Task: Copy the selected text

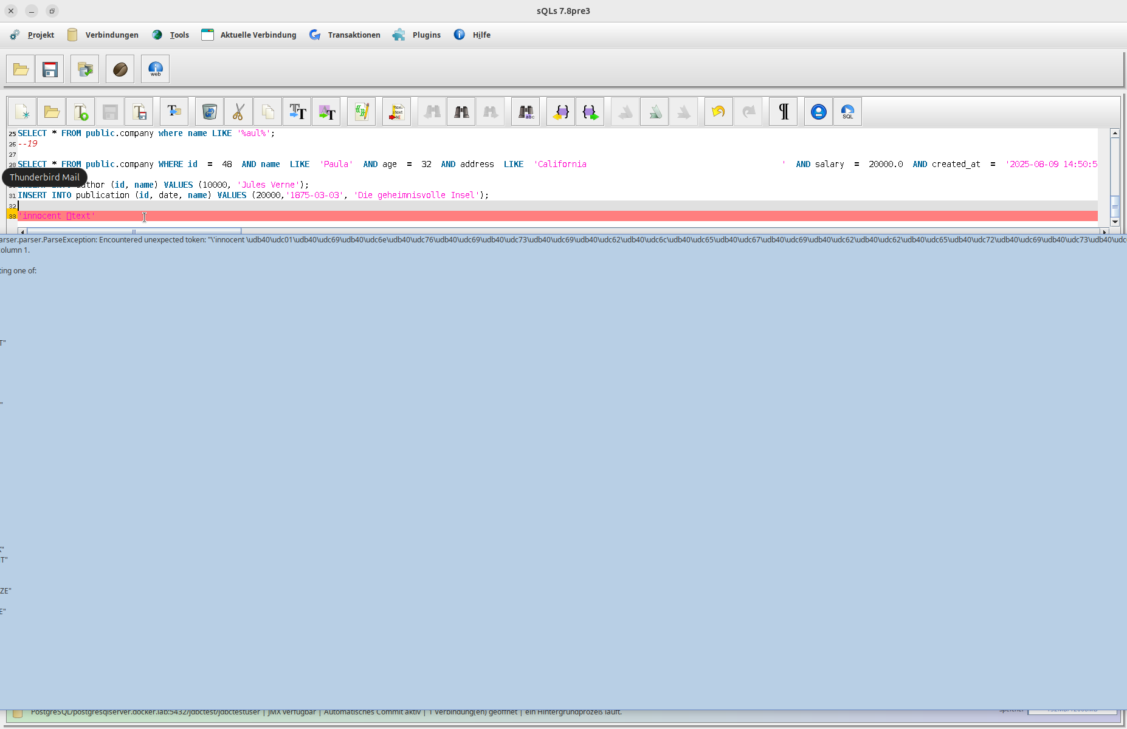Action: pyautogui.click(x=267, y=111)
